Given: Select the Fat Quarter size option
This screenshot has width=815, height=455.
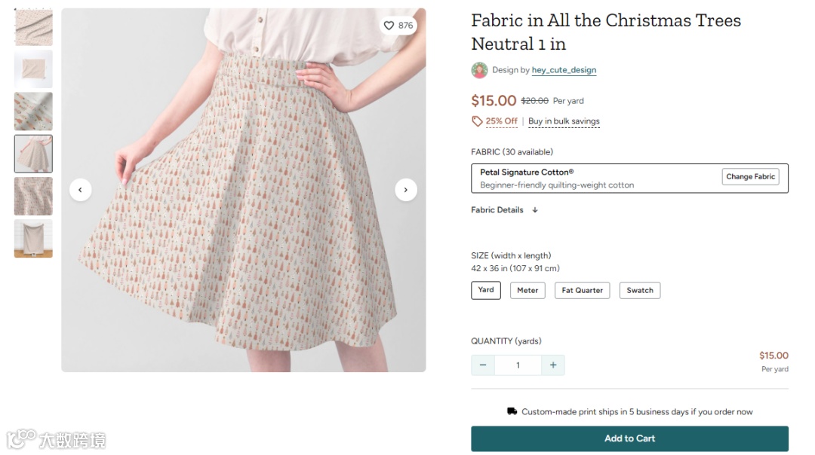Looking at the screenshot, I should [582, 290].
